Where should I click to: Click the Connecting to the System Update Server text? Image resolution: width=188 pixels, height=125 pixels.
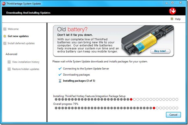click(86, 69)
